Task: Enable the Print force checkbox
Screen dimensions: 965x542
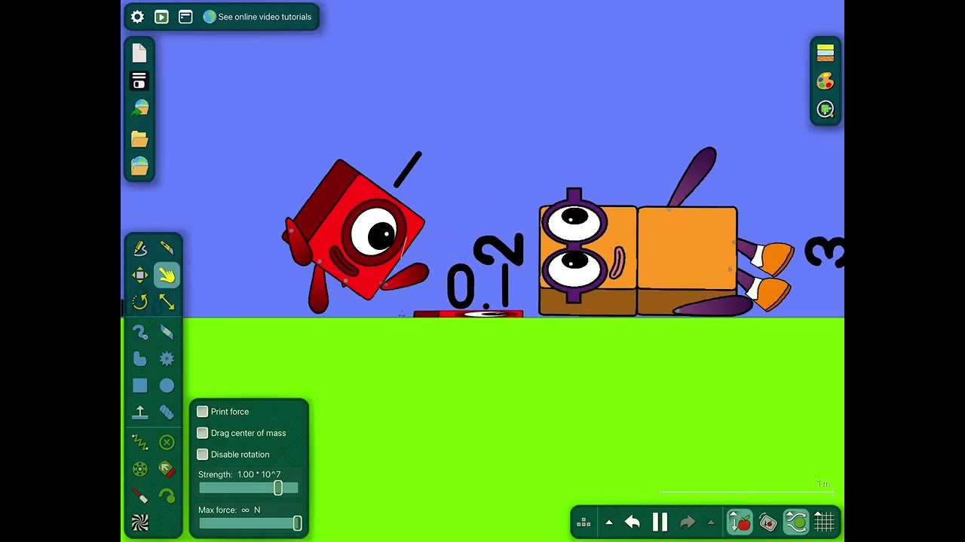Action: coord(202,412)
